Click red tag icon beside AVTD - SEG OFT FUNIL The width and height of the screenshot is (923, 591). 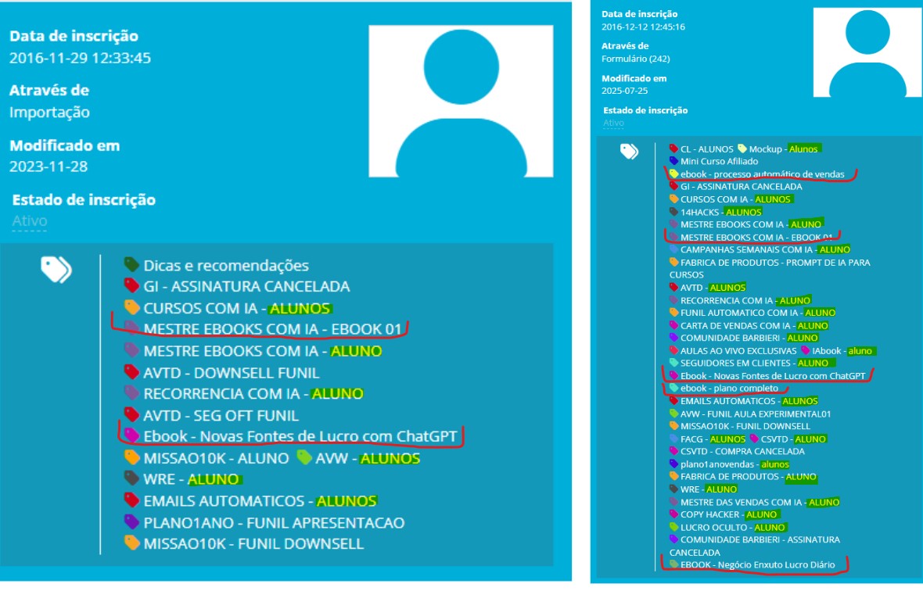point(131,414)
